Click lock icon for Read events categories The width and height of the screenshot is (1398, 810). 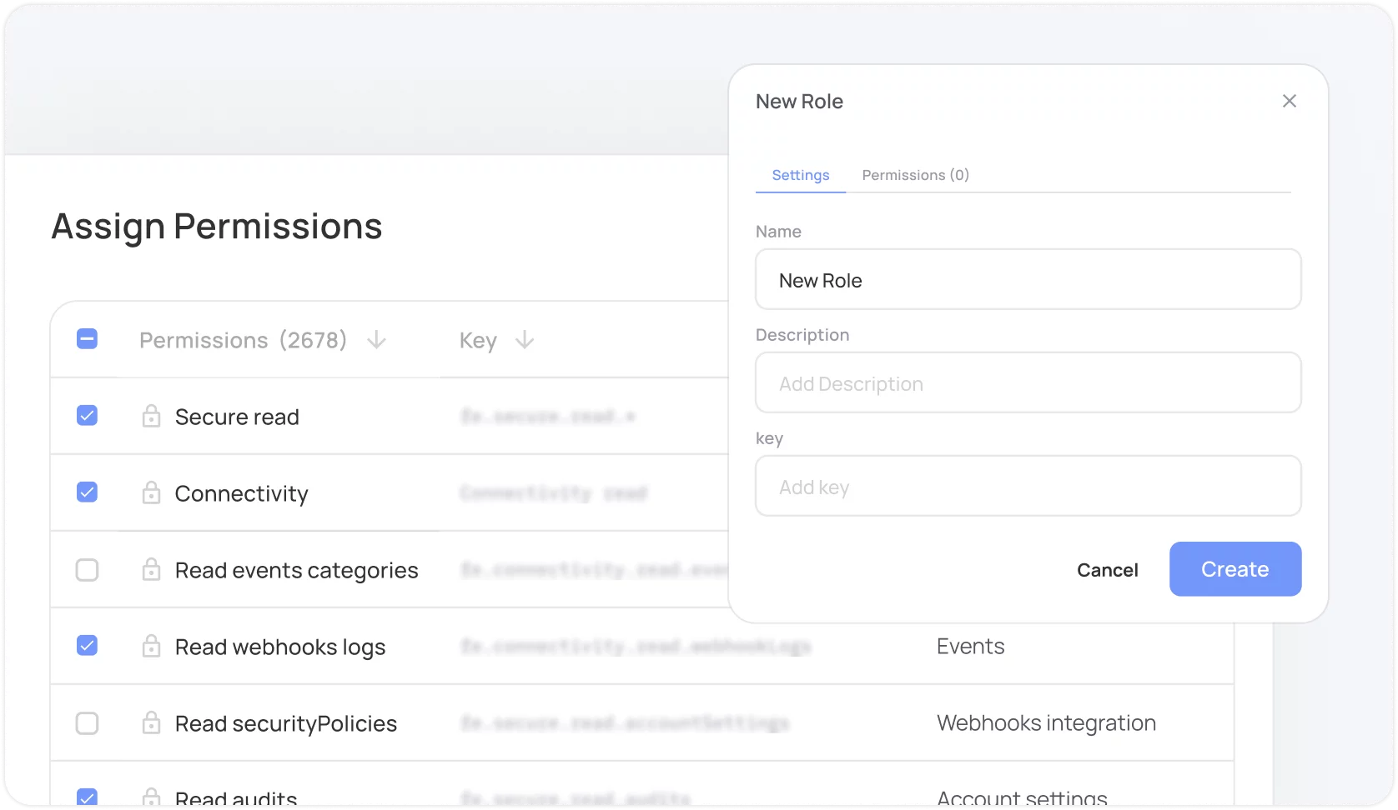pos(151,570)
